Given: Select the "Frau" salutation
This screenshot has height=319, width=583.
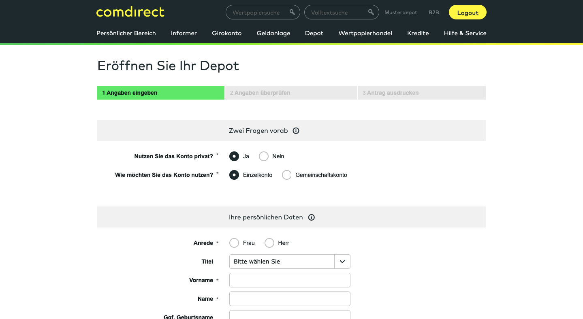Looking at the screenshot, I should point(234,243).
